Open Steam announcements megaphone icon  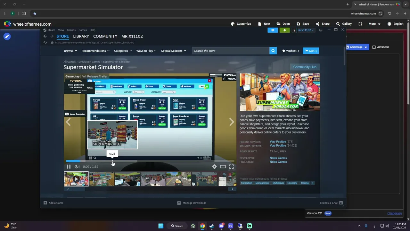click(x=273, y=30)
